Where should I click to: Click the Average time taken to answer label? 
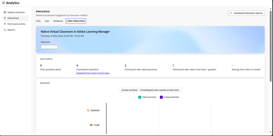[x=246, y=69]
